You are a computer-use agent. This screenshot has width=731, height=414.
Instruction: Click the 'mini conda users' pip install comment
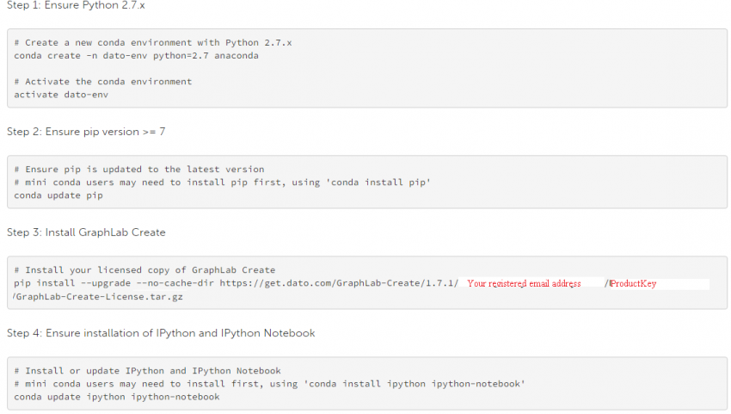(x=222, y=182)
